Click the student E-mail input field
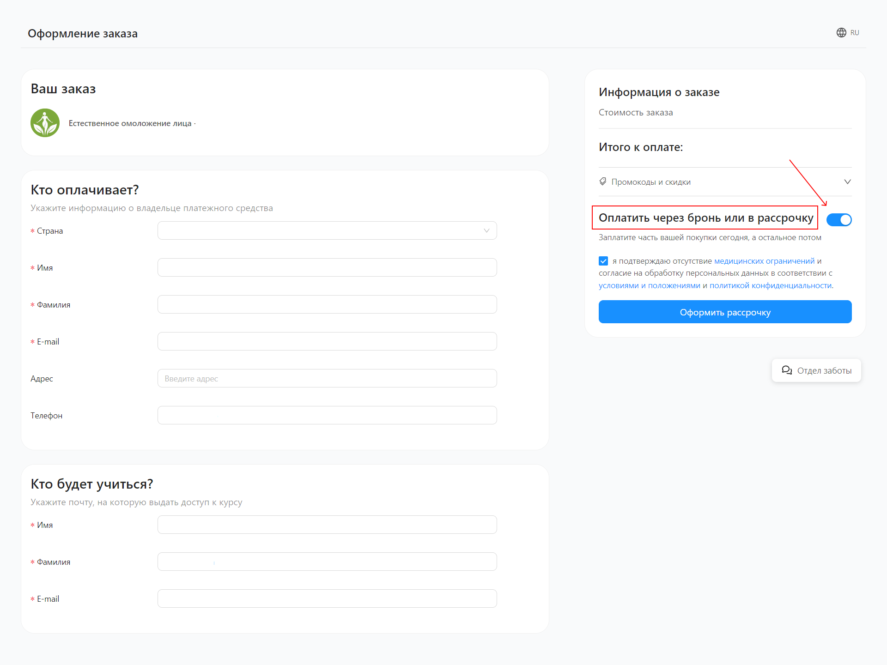Viewport: 887px width, 665px height. click(x=327, y=598)
